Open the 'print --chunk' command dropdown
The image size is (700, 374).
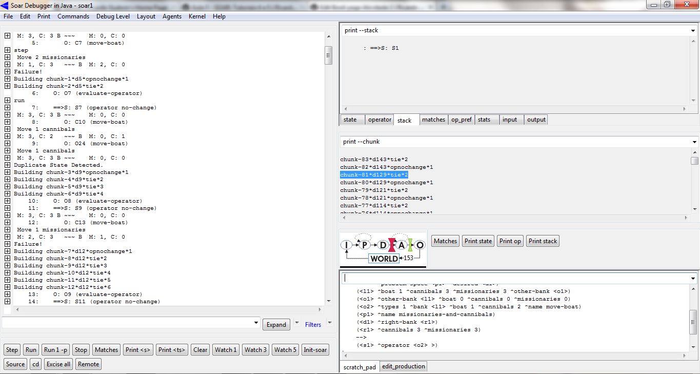[x=693, y=142]
